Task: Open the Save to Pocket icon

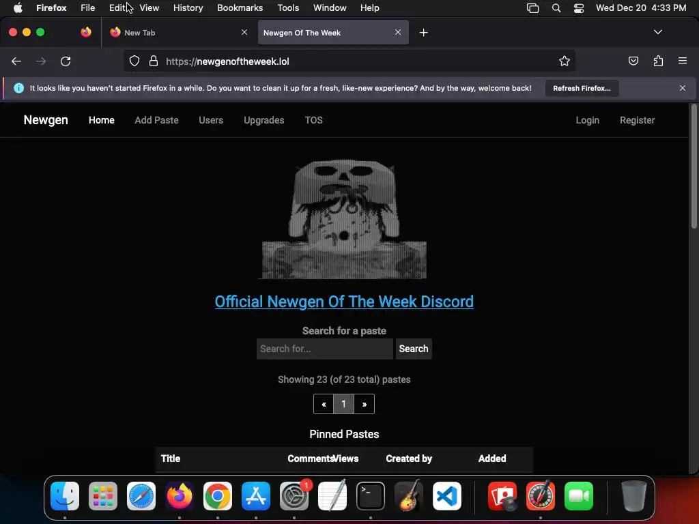Action: (633, 61)
